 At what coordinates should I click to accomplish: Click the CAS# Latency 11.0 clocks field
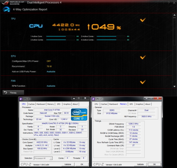click(x=133, y=130)
